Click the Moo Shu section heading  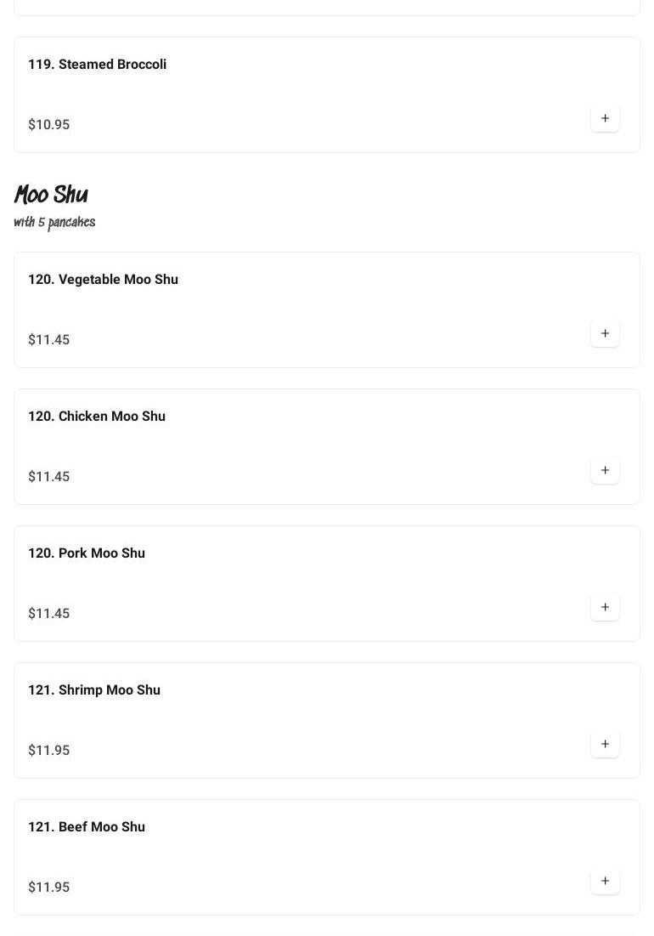[x=51, y=195]
